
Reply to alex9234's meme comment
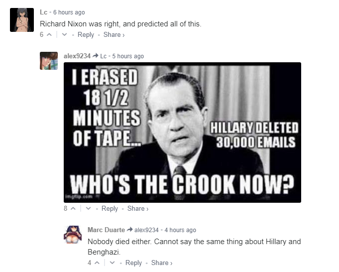click(x=110, y=209)
